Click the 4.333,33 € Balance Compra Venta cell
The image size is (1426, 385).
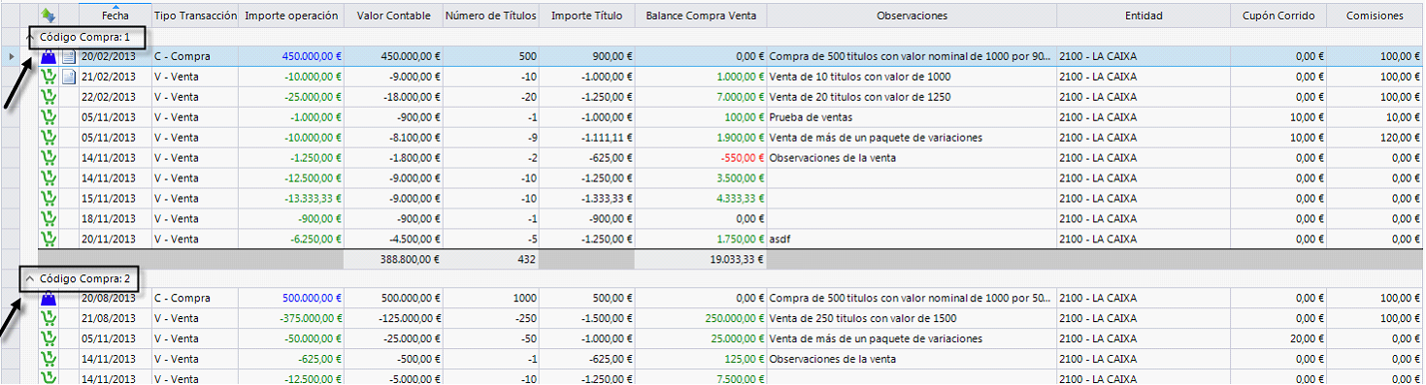click(x=701, y=199)
